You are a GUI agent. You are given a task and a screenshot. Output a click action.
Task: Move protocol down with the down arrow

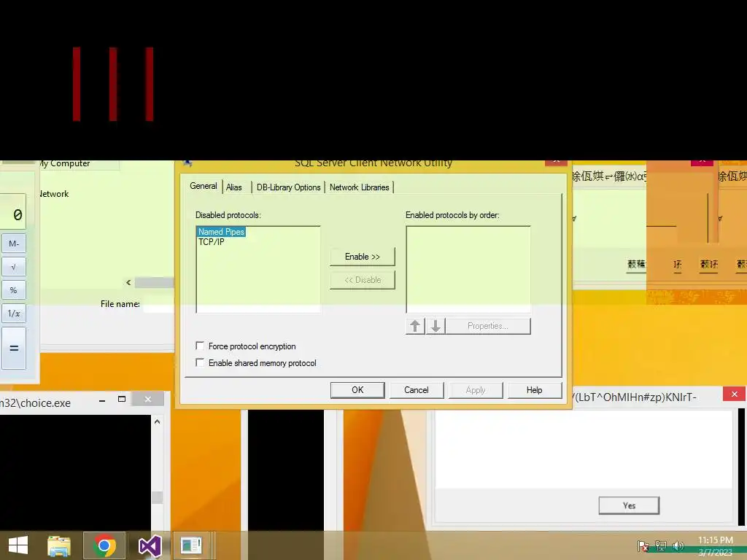click(436, 326)
